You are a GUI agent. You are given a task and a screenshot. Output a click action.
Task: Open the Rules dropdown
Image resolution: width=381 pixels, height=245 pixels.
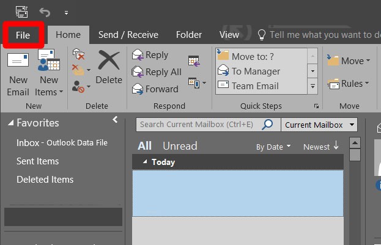pyautogui.click(x=349, y=84)
